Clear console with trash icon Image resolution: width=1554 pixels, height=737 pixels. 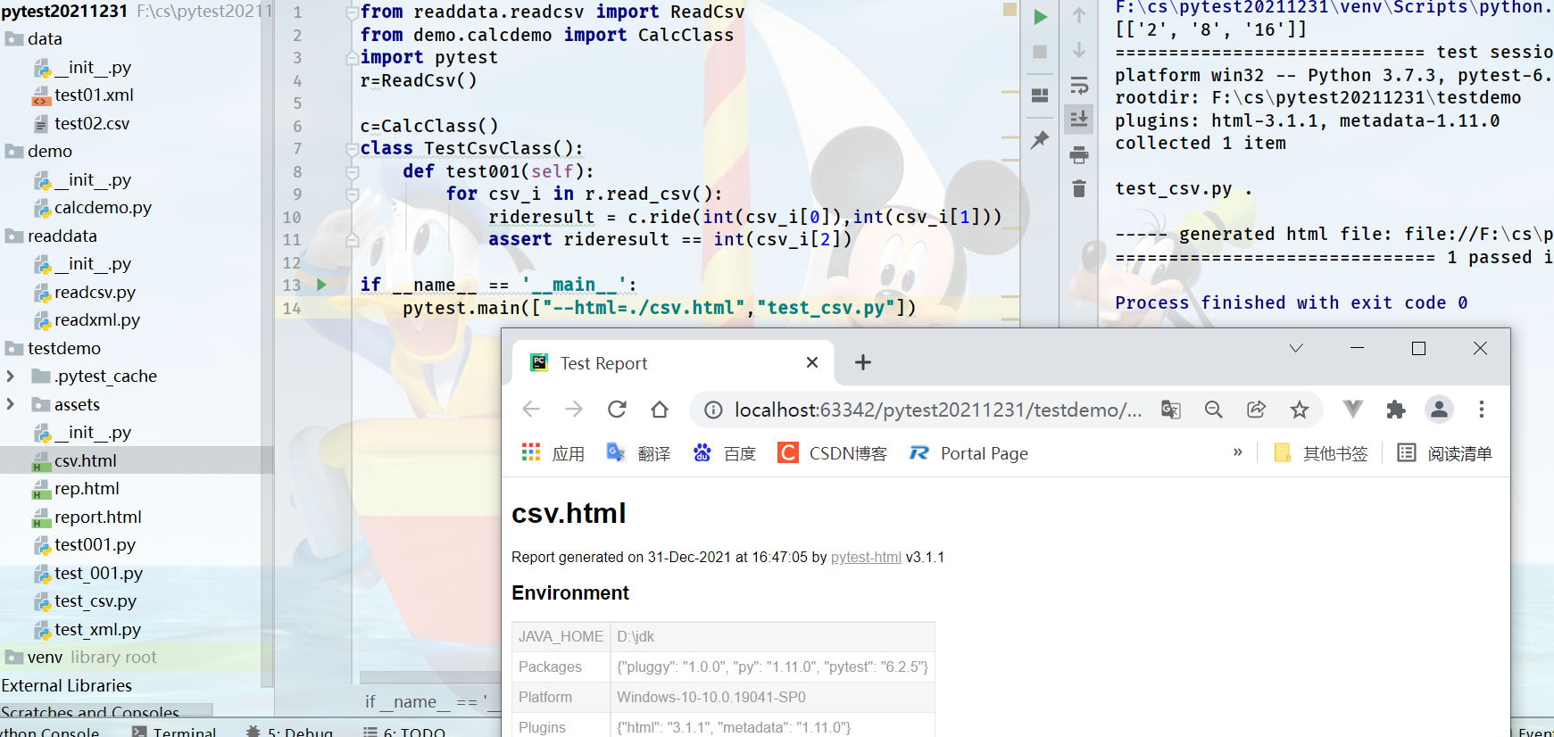click(1079, 188)
